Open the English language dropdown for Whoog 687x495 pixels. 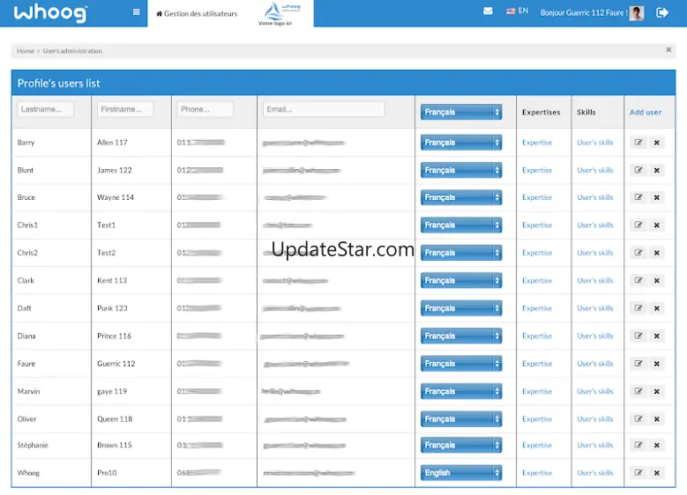pyautogui.click(x=461, y=473)
